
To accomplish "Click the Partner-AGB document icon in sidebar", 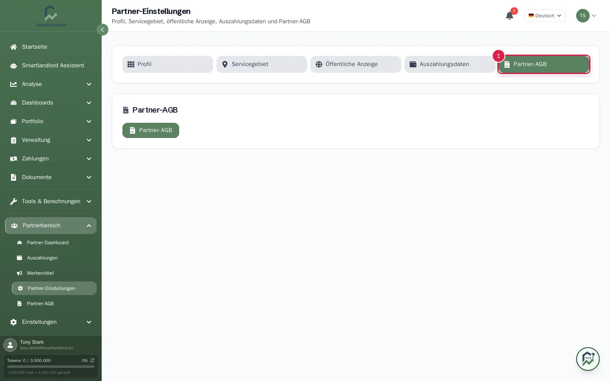I will [19, 304].
